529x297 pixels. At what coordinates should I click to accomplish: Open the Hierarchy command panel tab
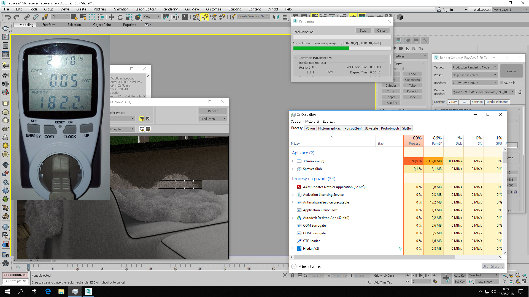pos(399,40)
